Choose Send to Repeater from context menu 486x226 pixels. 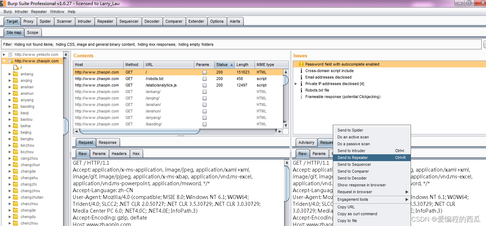[353, 158]
